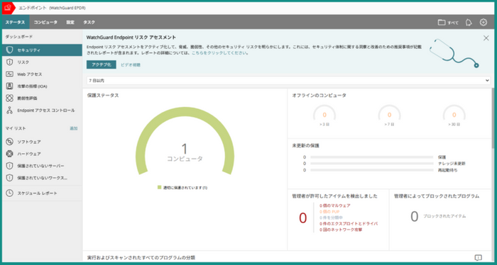Click the 攻撃の指標 (IOA) icon
The image size is (497, 265).
tap(9, 86)
